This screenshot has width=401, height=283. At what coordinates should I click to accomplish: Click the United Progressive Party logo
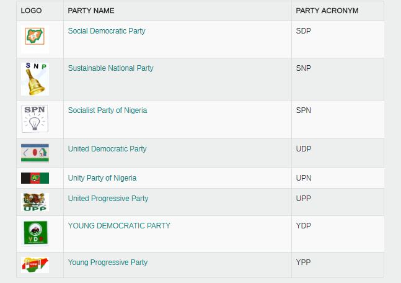(x=35, y=202)
